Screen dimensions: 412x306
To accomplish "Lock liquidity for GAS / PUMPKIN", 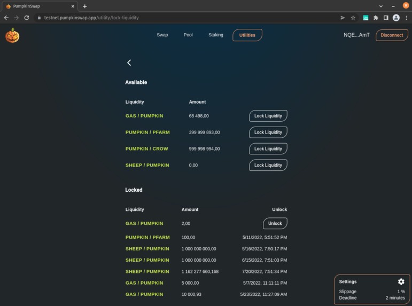I will point(268,116).
